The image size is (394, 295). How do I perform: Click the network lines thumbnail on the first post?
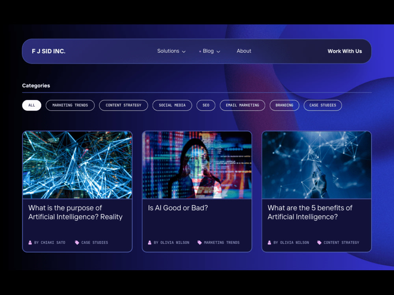coord(77,165)
